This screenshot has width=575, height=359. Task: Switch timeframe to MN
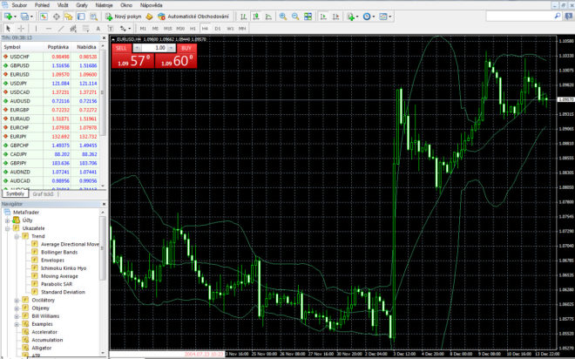pos(242,28)
